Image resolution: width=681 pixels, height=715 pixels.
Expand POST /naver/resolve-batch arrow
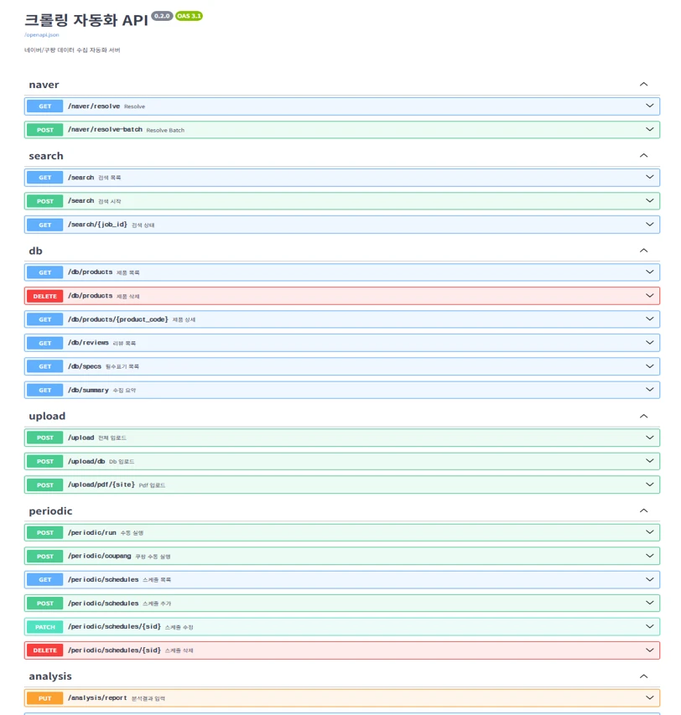649,129
